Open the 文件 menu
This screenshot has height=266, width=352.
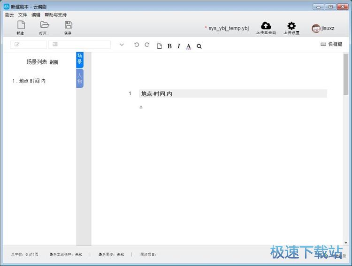(x=23, y=15)
